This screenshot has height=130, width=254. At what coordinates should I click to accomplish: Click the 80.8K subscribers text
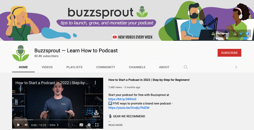click(x=46, y=56)
